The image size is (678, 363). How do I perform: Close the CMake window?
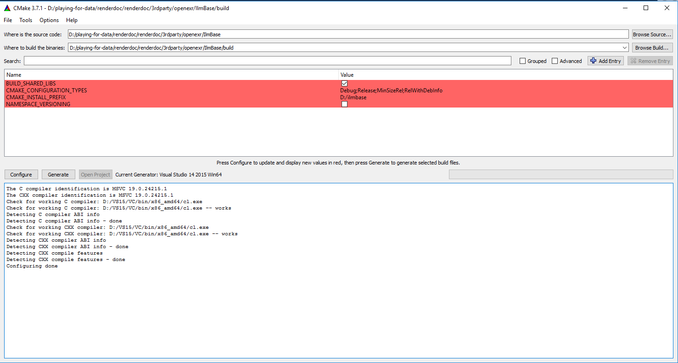click(667, 8)
